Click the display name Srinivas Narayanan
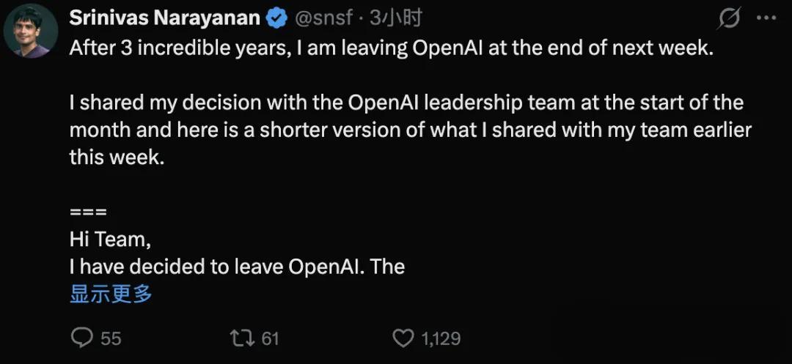The image size is (792, 364). pyautogui.click(x=164, y=19)
